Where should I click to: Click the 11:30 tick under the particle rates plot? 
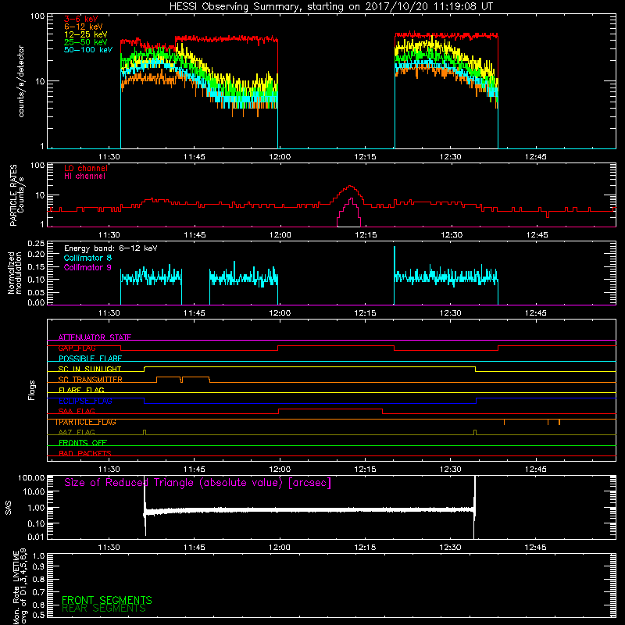click(x=109, y=235)
